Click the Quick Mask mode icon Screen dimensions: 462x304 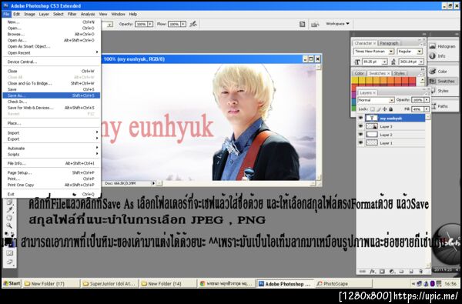click(10, 252)
